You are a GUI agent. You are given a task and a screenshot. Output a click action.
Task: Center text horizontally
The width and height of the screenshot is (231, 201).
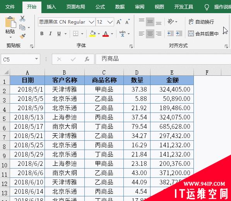[x=150, y=34]
